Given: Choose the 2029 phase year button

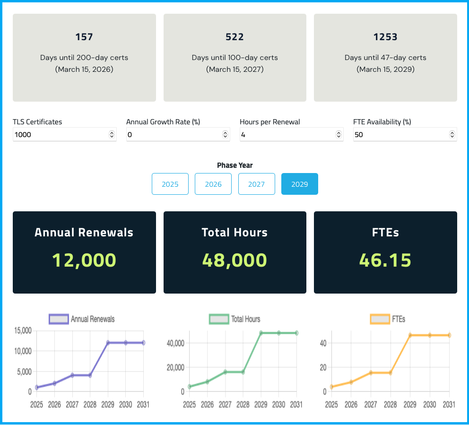Looking at the screenshot, I should coord(299,184).
